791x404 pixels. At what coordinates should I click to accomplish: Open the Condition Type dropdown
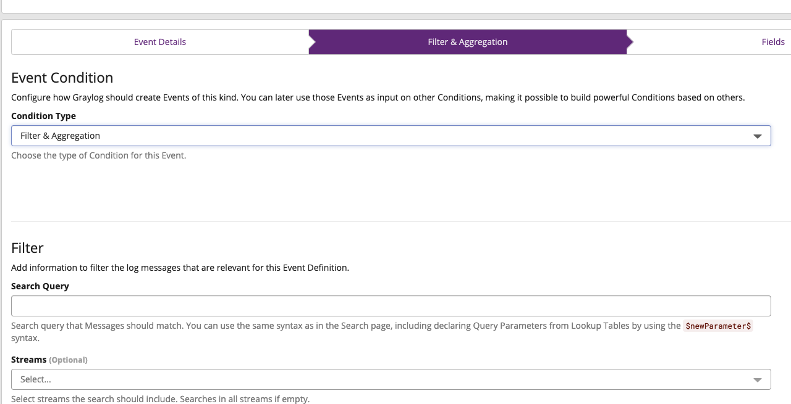(391, 136)
